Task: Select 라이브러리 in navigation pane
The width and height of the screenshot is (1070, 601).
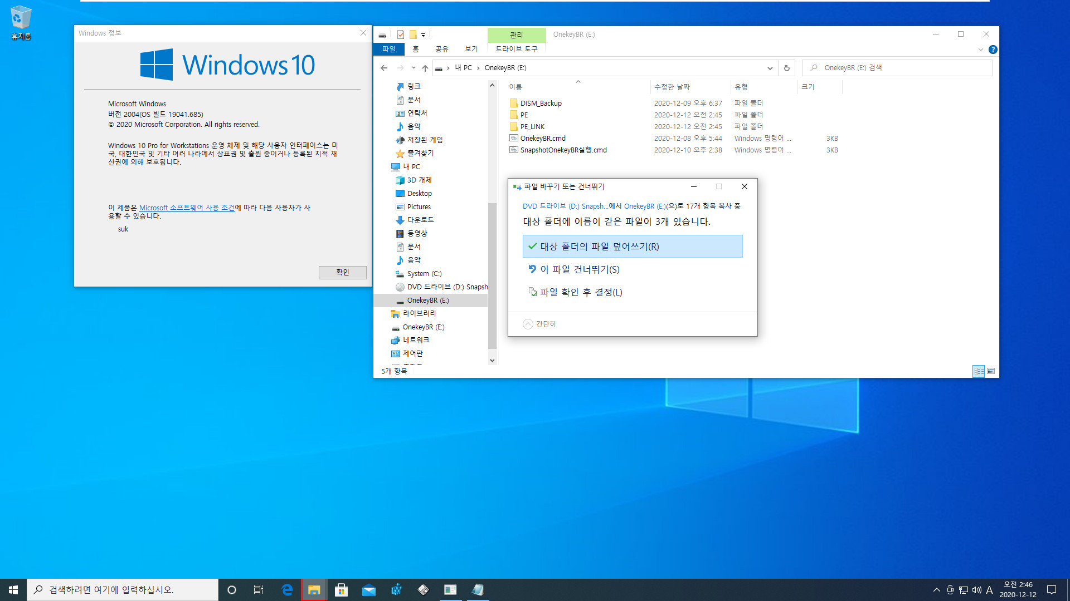Action: click(419, 313)
